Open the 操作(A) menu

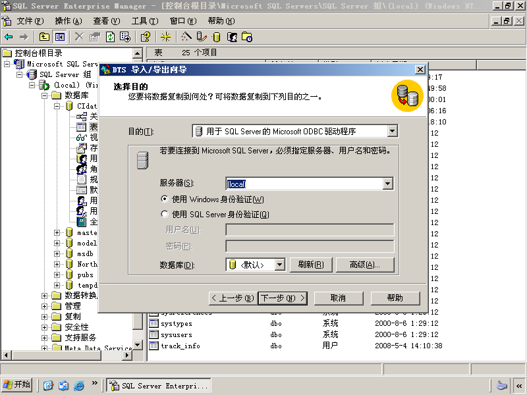click(69, 21)
